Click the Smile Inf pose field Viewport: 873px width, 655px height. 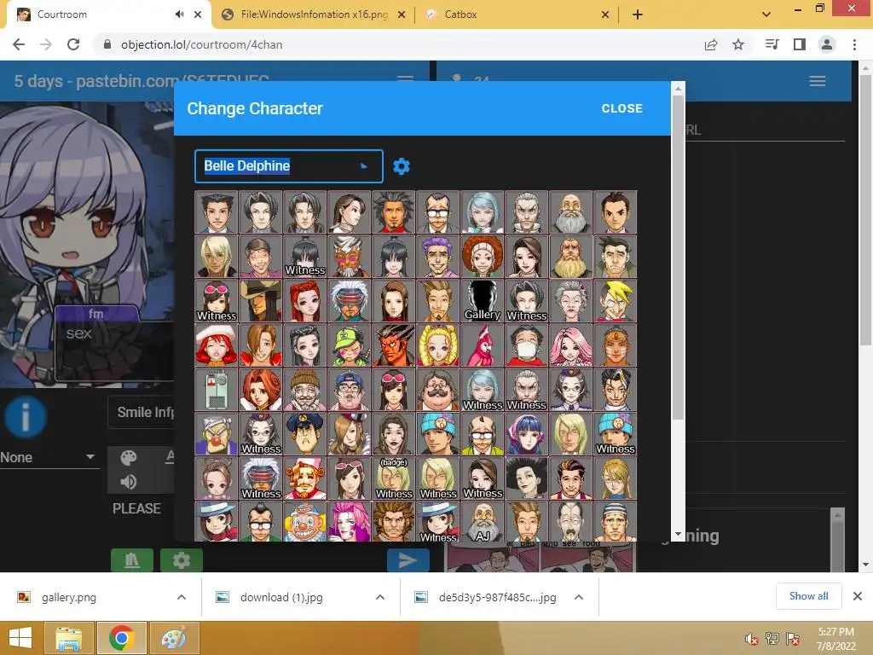(142, 412)
